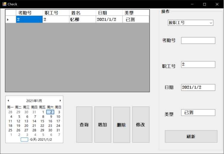Select day 10 in the calendar
Image resolution: width=224 pixels, height=154 pixels.
tap(58, 117)
